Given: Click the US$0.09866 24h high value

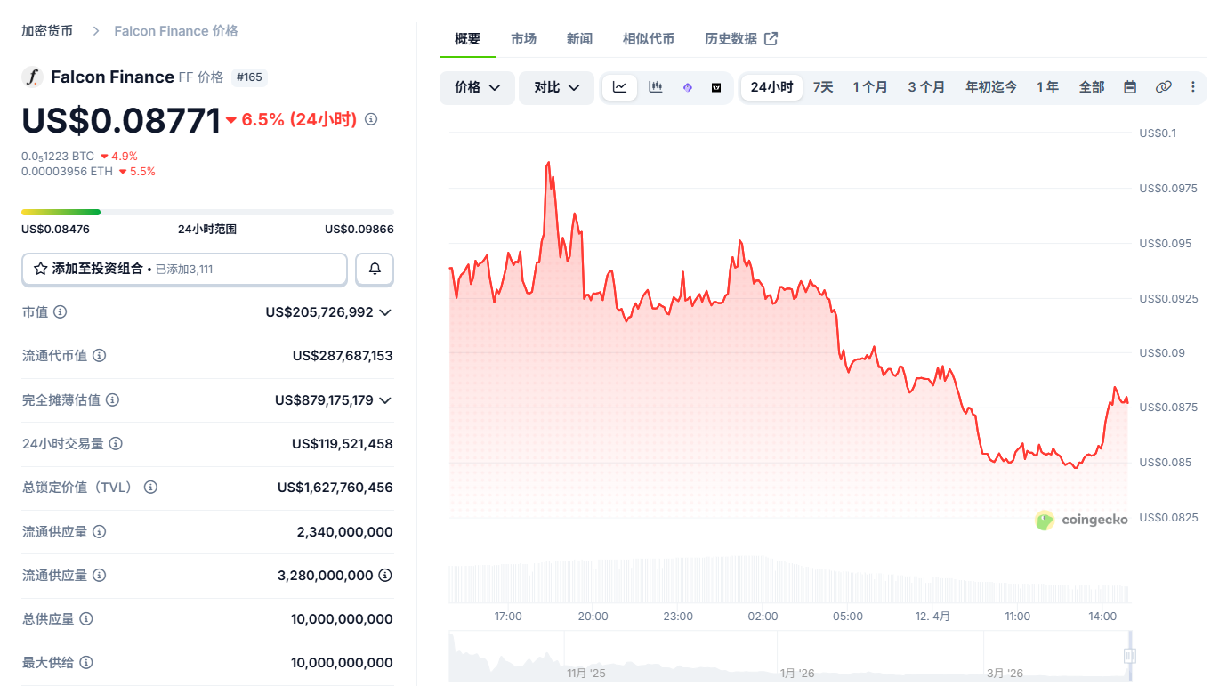Looking at the screenshot, I should click(359, 230).
